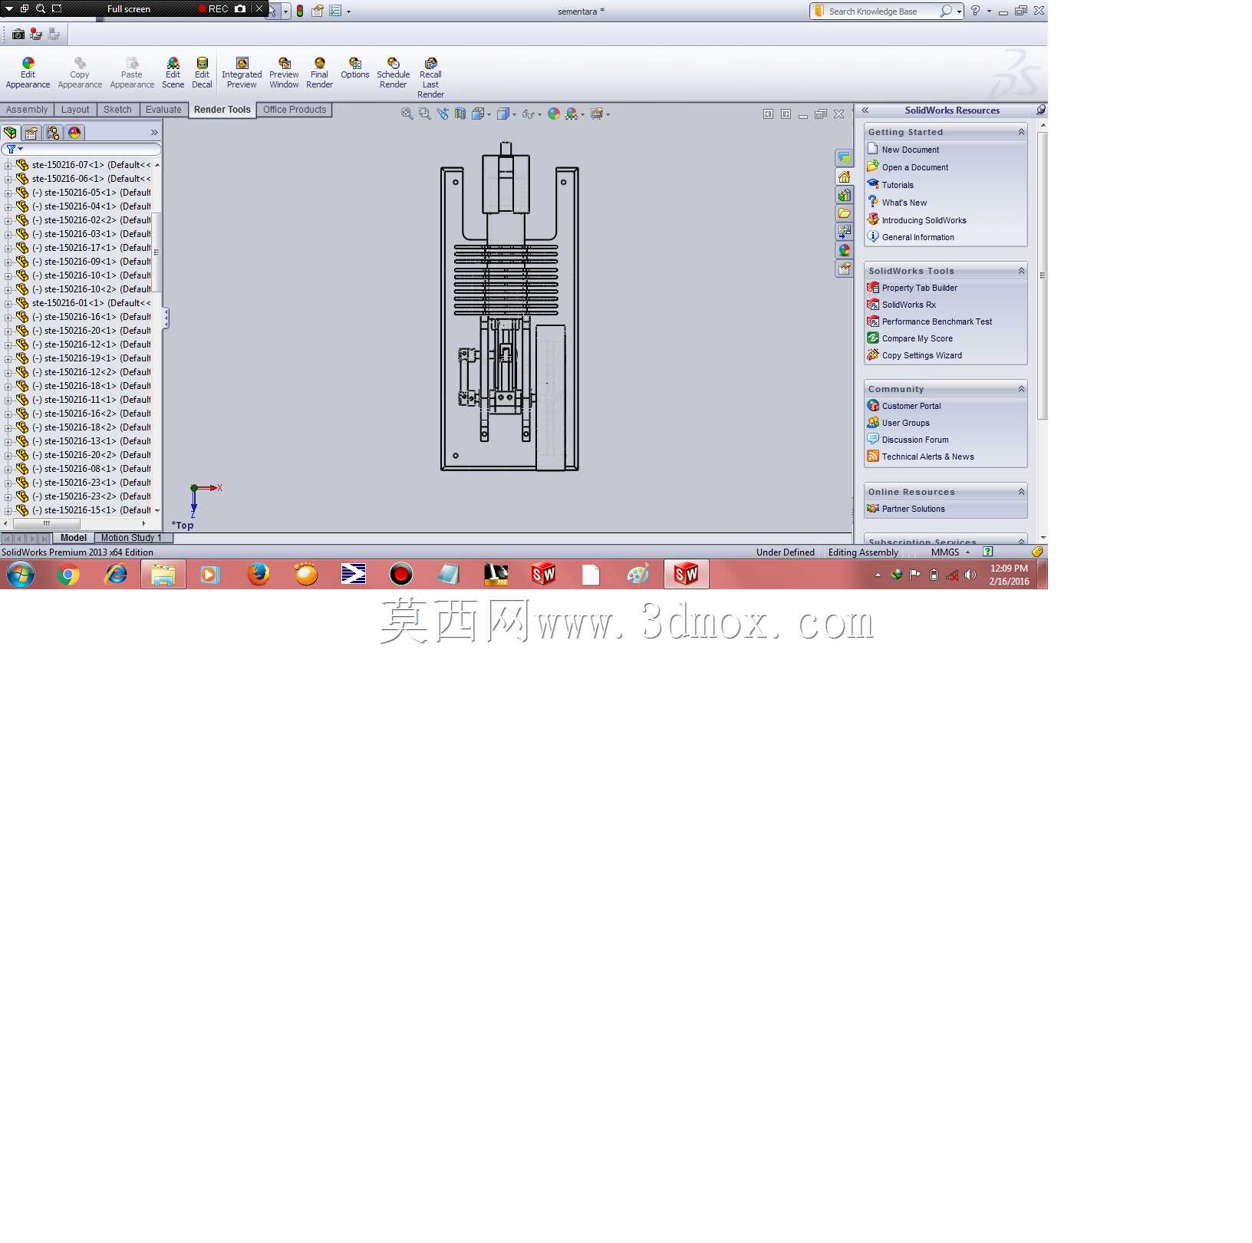Open the View Palette task pane tab

[844, 232]
